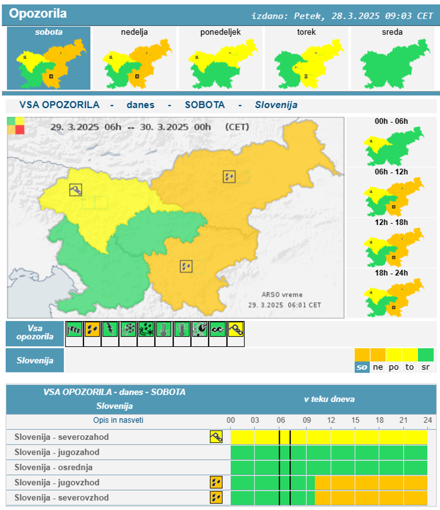
Task: Click the green swatch above sr
Action: pos(425,355)
